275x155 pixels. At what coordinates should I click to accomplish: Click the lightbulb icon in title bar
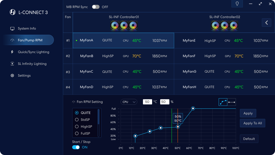(237, 4)
